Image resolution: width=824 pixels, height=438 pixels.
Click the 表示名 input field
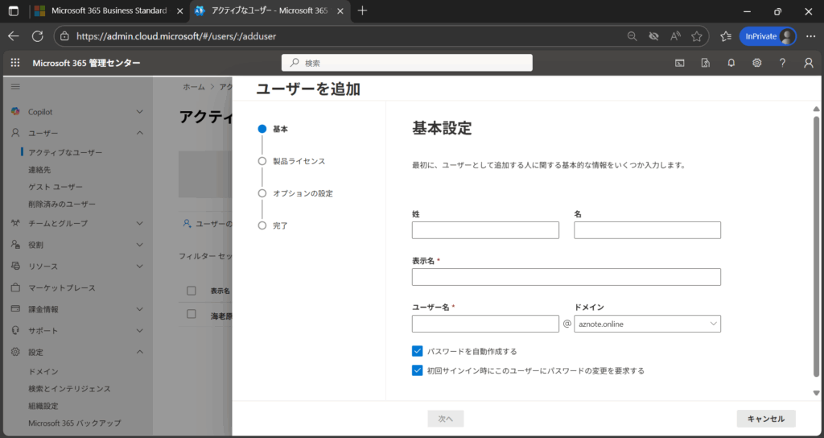566,277
